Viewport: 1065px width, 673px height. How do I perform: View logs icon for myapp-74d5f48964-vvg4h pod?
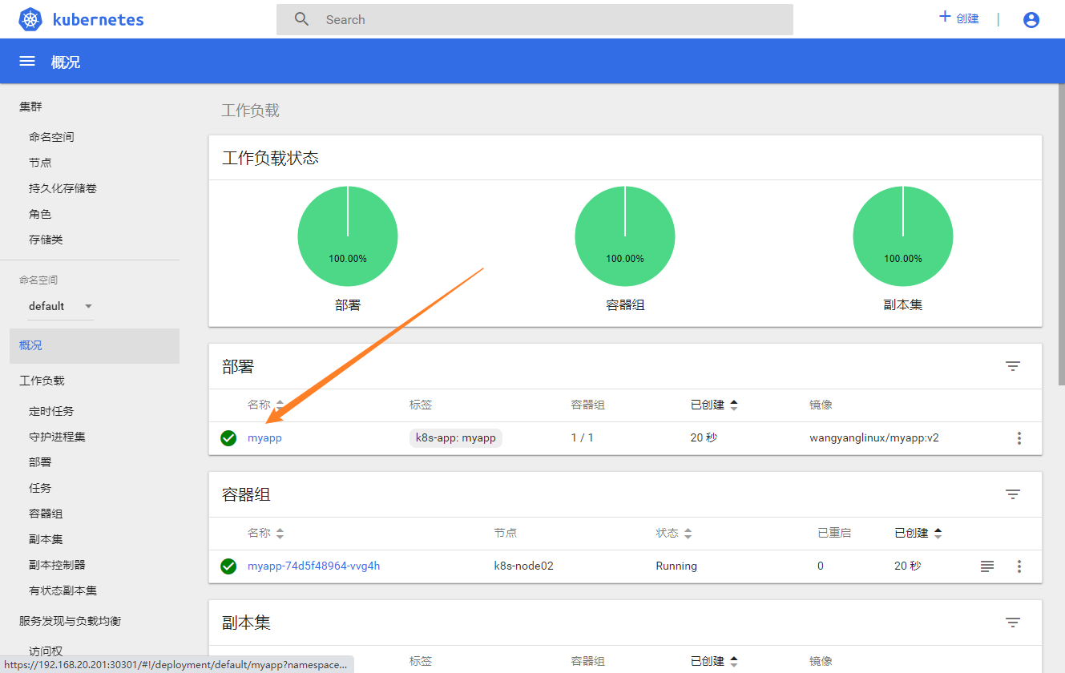987,566
